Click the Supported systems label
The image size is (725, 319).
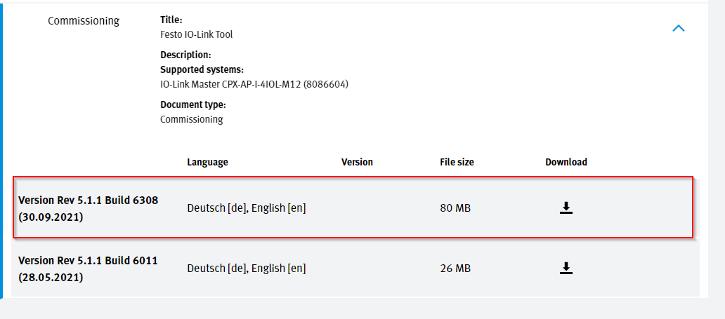[202, 69]
